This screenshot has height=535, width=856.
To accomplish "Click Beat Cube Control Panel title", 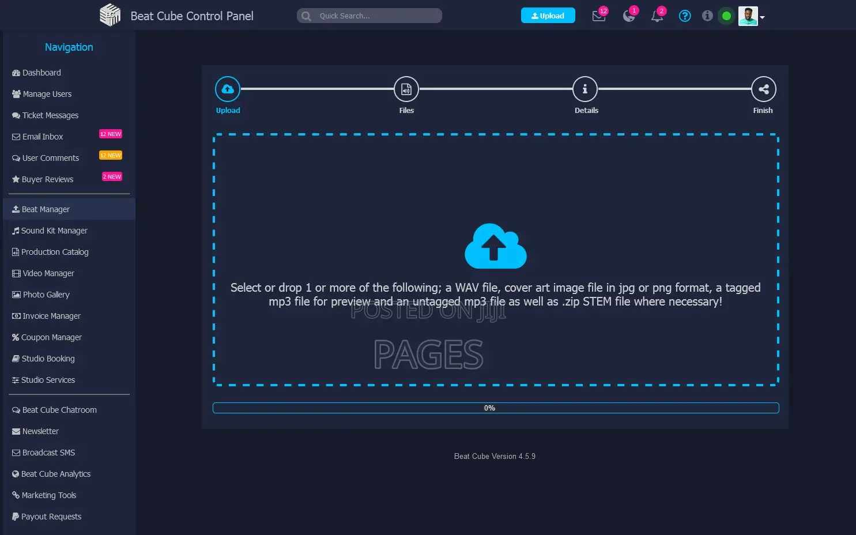I will tap(192, 16).
